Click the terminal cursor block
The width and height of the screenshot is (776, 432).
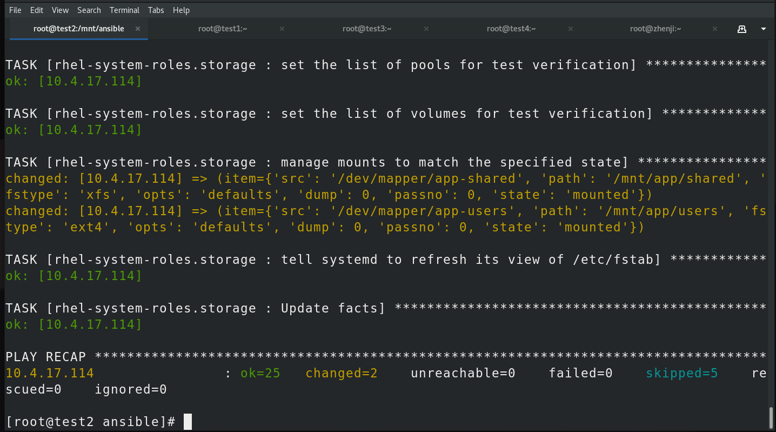188,422
